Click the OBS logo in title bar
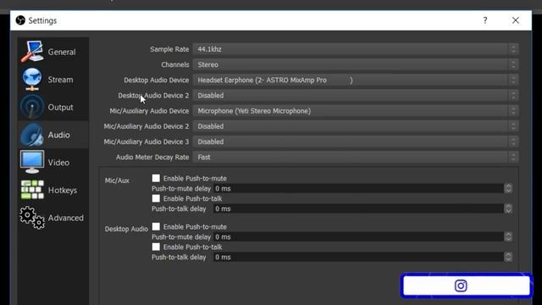Viewport: 542px width, 305px height. [x=20, y=20]
